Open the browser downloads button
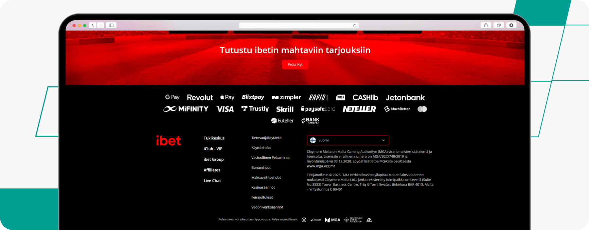 [x=511, y=25]
